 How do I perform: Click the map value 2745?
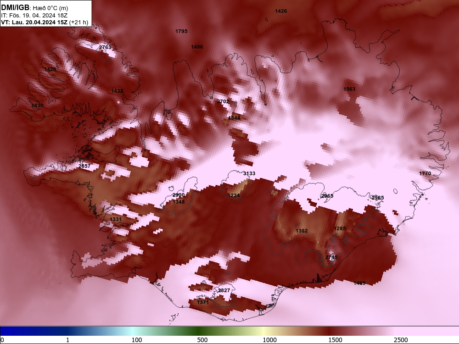pos(331,257)
